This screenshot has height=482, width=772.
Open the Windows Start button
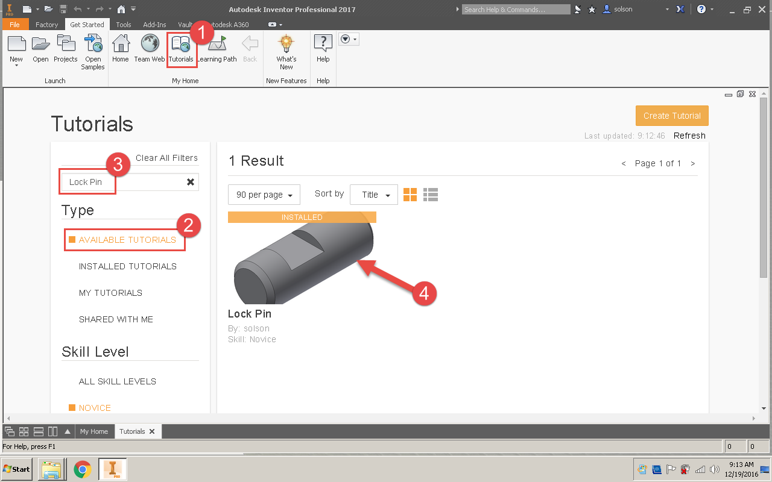point(16,469)
